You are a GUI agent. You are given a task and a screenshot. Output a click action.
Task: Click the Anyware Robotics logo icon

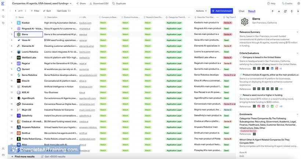point(19,127)
